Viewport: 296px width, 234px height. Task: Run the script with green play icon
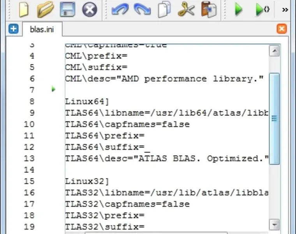(238, 9)
